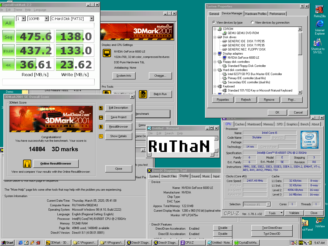328x246 pixels.
Task: Click the Internet Explorer quick launch icon
Action: click(21, 243)
